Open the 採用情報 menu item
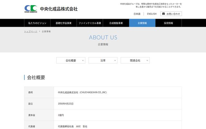Image resolution: width=206 pixels, height=129 pixels. point(169,23)
